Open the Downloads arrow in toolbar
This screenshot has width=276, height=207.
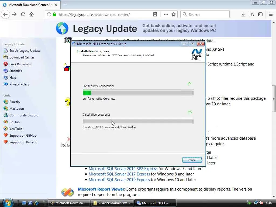pos(243,15)
